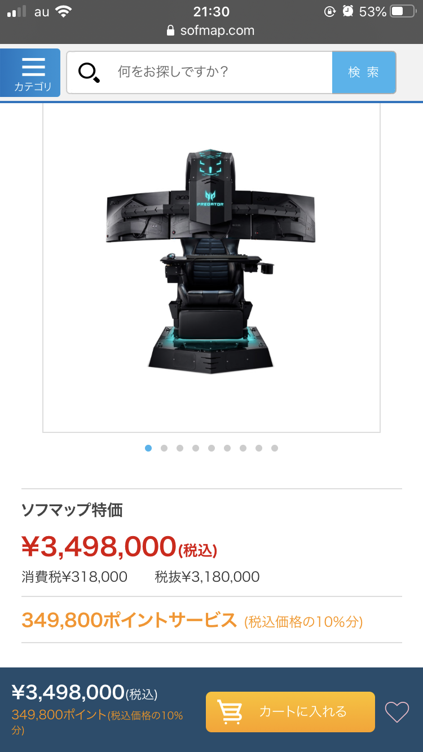Focus the 何をお探しですか search field
This screenshot has height=752, width=423.
pyautogui.click(x=200, y=72)
